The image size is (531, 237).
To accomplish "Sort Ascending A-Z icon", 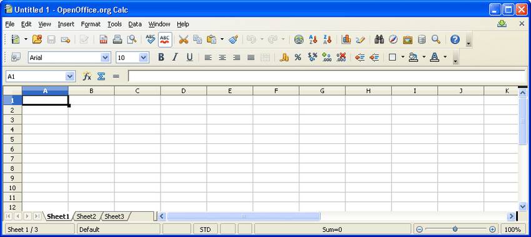I will point(313,39).
